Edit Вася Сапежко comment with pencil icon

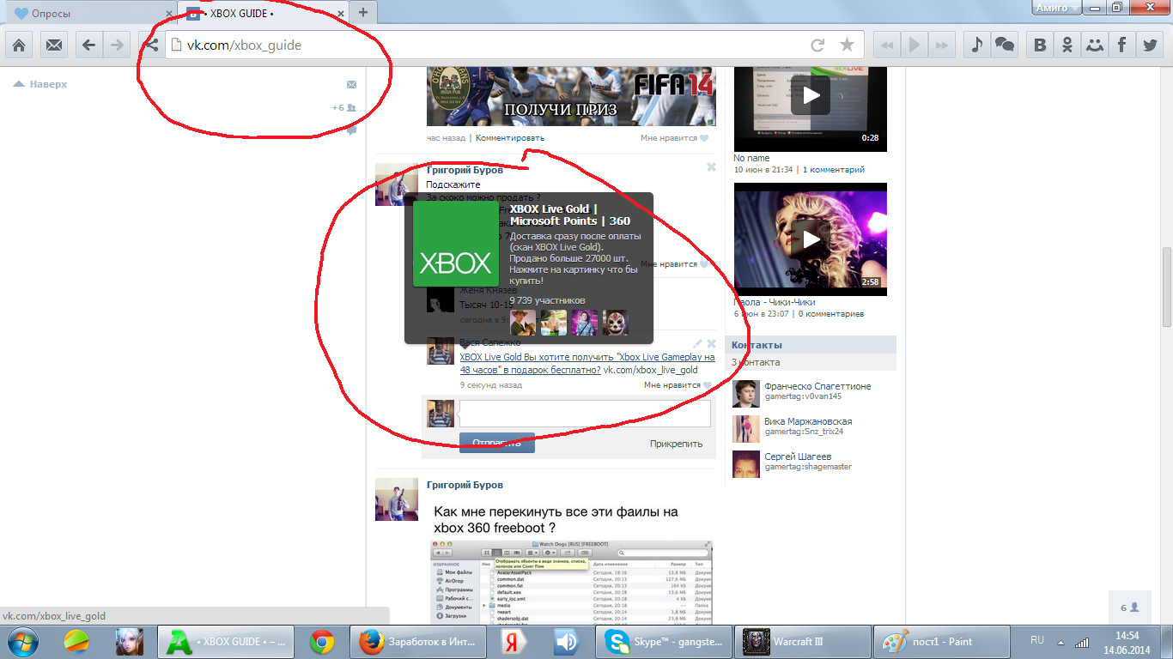point(697,343)
